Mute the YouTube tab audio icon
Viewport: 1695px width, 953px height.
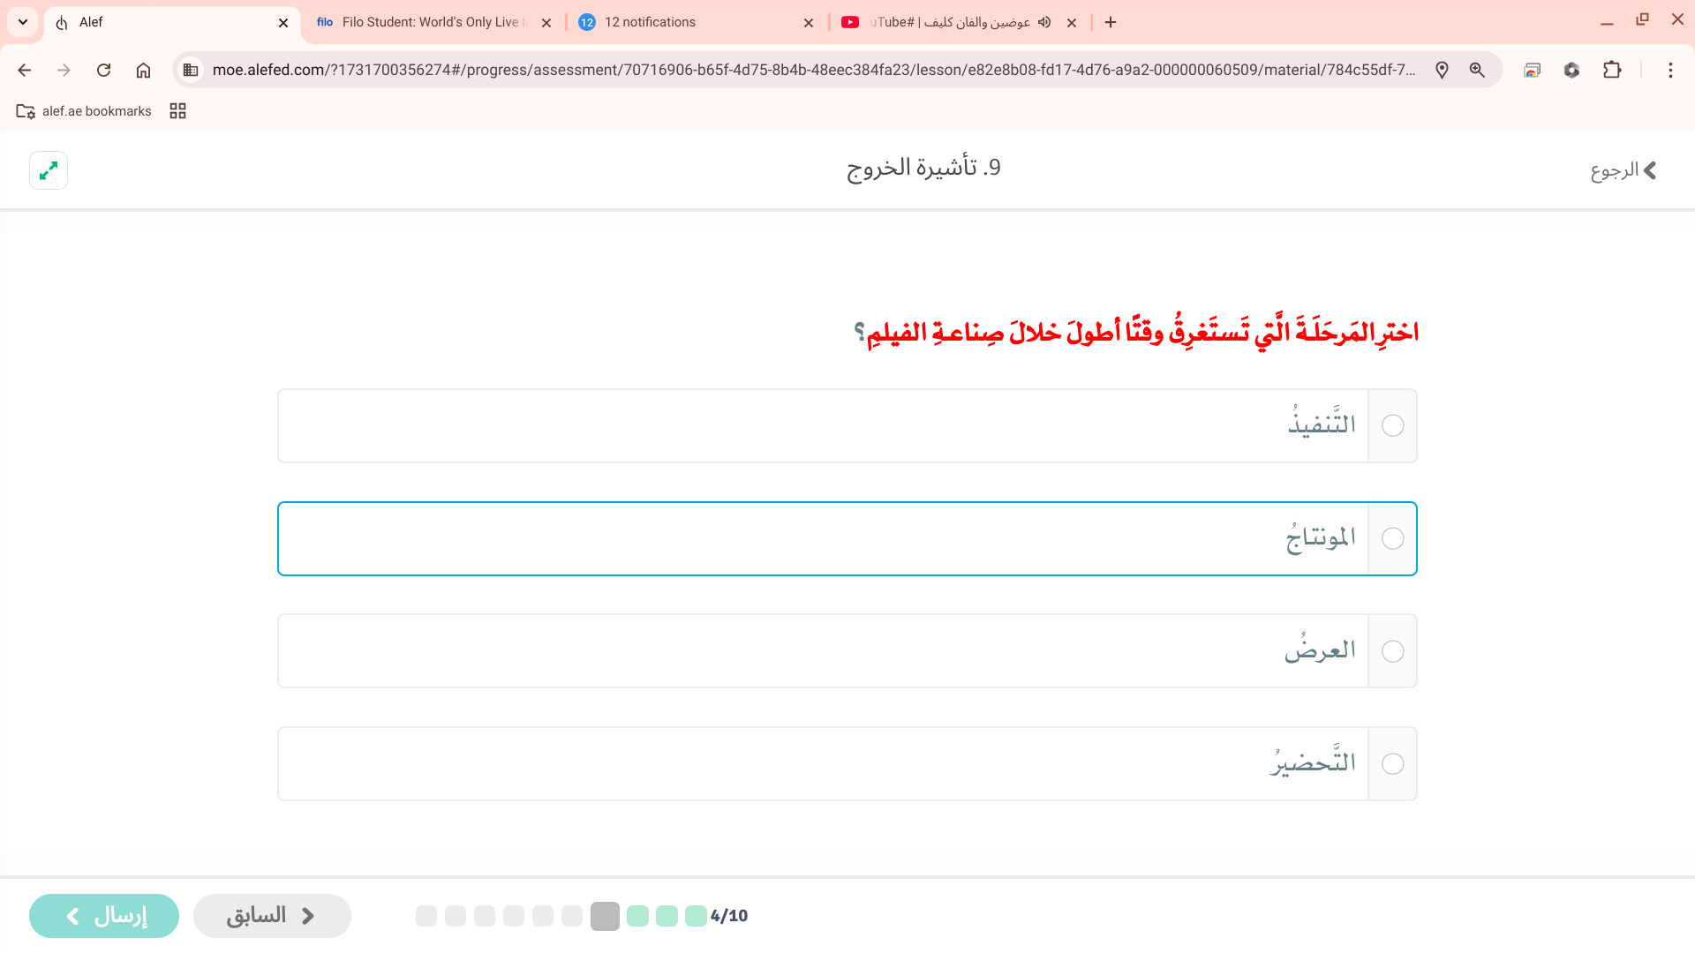coord(1044,23)
